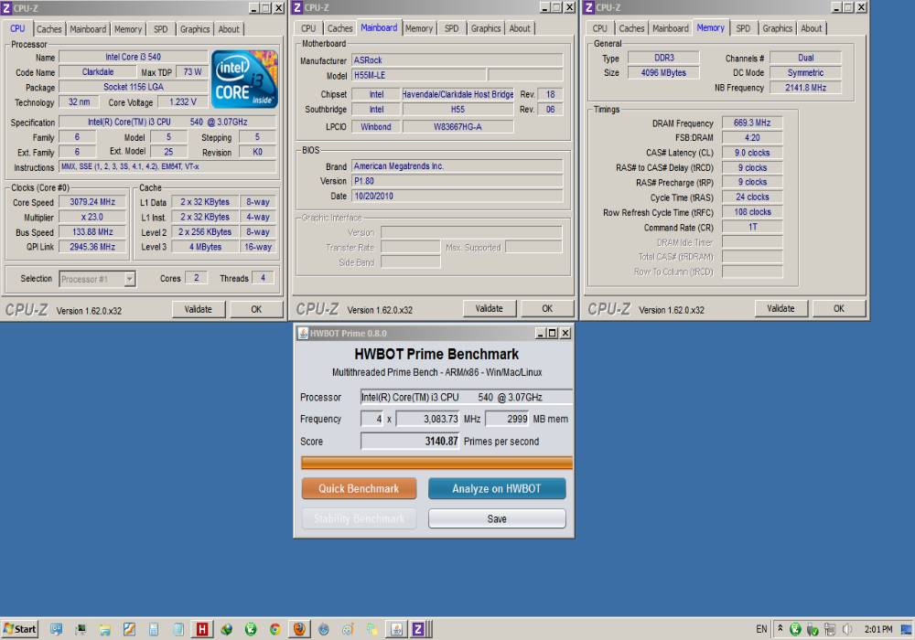The image size is (915, 640).
Task: Switch to SPD tab in left CPU-Z window
Action: (160, 29)
